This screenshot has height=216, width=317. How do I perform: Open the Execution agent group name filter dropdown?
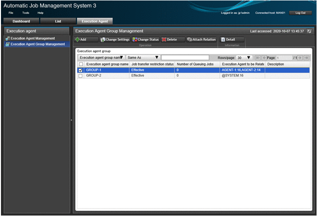click(101, 57)
